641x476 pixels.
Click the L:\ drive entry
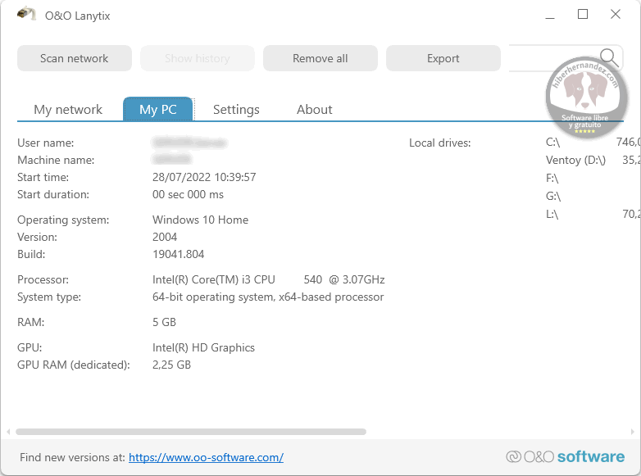tap(552, 214)
